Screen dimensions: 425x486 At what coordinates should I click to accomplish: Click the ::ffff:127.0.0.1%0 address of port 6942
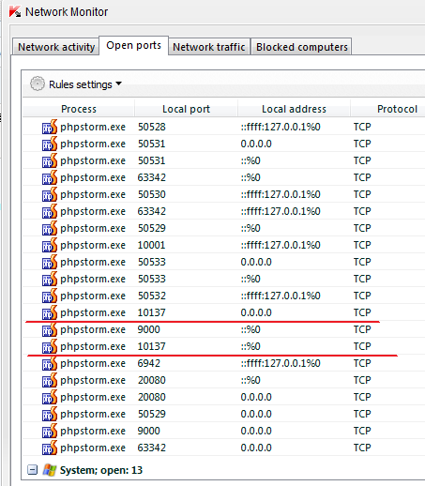pyautogui.click(x=281, y=363)
